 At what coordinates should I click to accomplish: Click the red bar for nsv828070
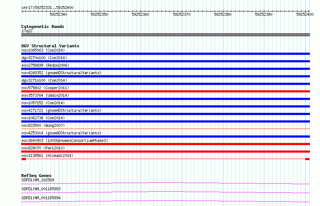click(165, 152)
